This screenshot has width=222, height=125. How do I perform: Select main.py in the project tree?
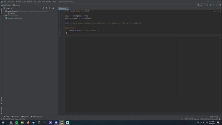[11, 14]
